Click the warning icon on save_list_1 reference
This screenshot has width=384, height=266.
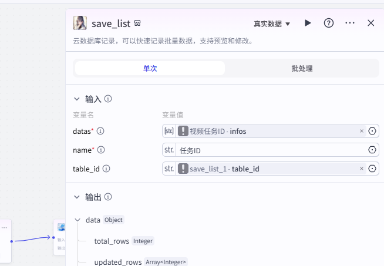pyautogui.click(x=183, y=169)
